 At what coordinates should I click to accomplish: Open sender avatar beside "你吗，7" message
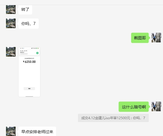tap(11, 23)
